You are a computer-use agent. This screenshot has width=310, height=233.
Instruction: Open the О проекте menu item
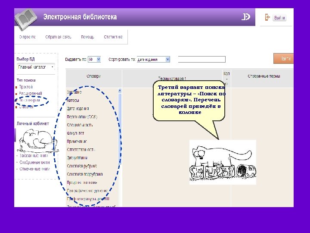27,37
